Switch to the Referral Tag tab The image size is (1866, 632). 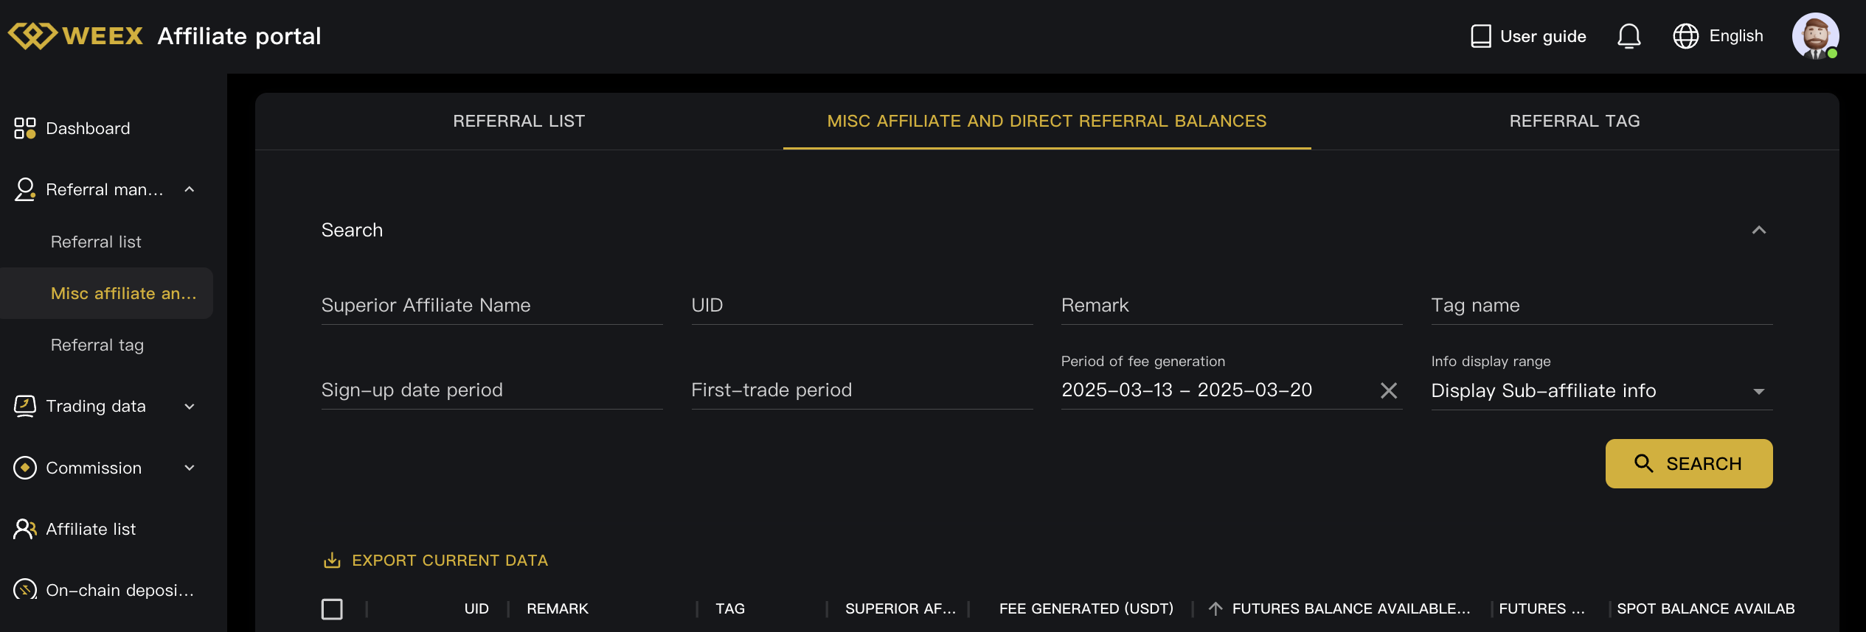[1574, 121]
